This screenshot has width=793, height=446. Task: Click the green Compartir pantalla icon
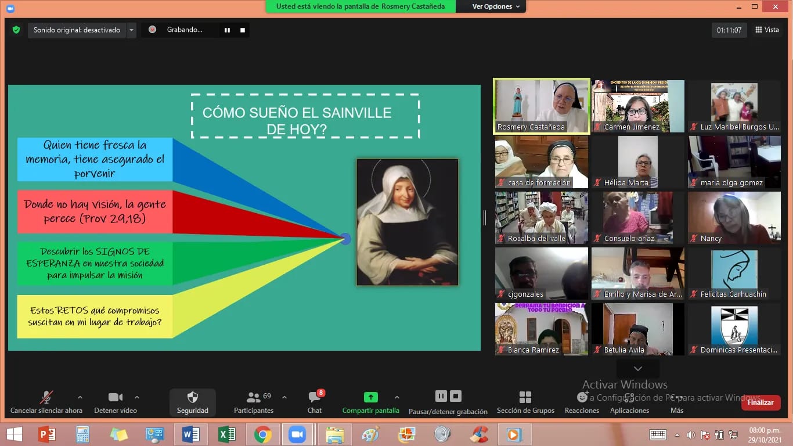pos(370,398)
